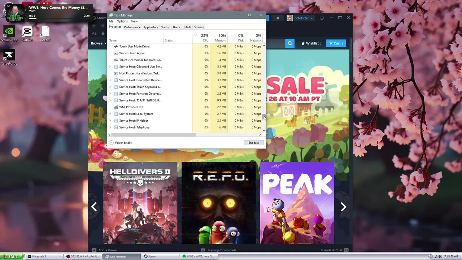The width and height of the screenshot is (462, 260).
Task: Switch to the Services tab
Action: 199,27
